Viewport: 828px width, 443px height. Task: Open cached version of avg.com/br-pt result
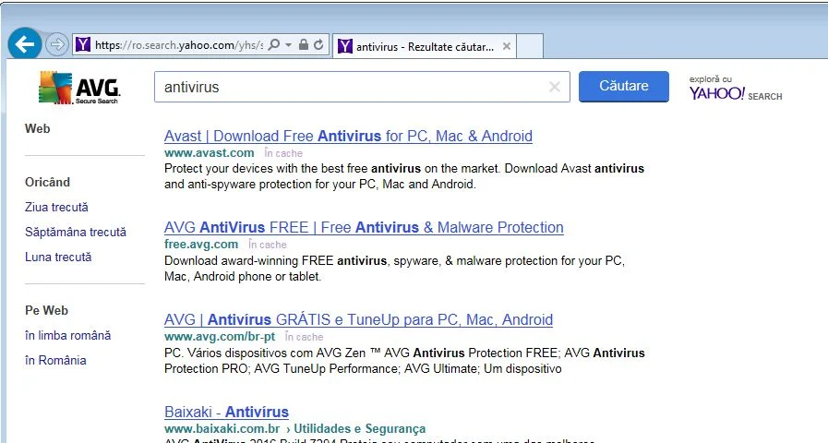305,336
